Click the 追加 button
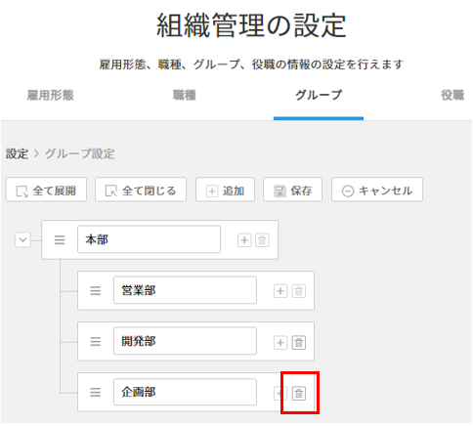The image size is (473, 426). click(x=225, y=190)
